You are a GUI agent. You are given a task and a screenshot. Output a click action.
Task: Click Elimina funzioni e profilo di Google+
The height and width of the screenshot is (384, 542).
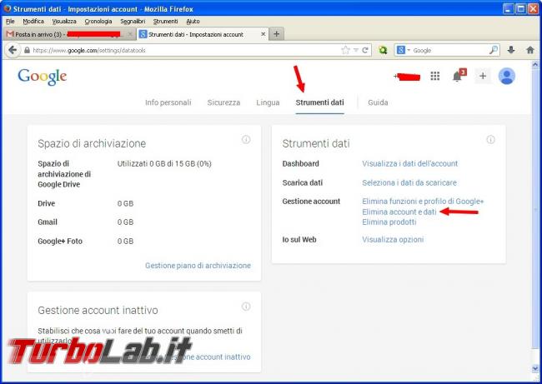pos(423,202)
